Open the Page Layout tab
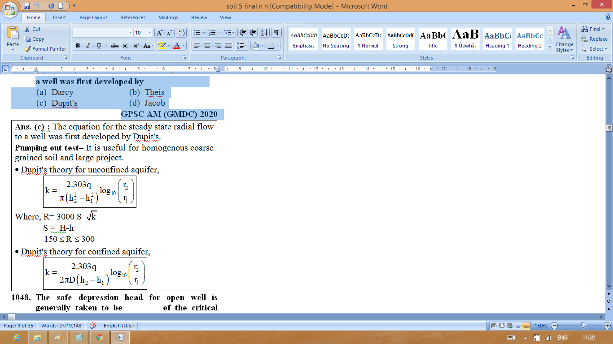Screen dimensions: 613x344 coord(93,17)
